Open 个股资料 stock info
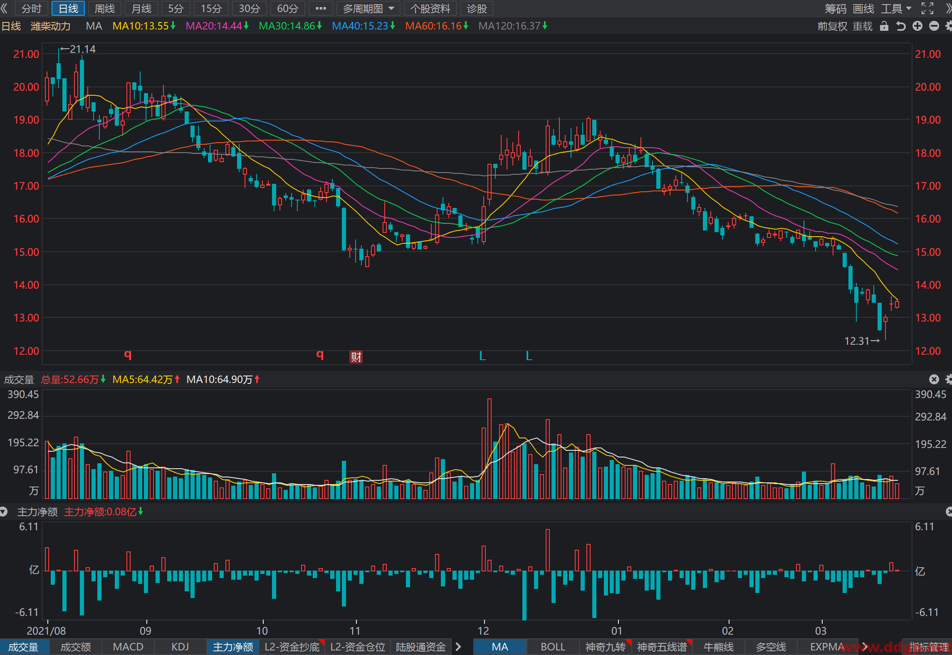 coord(430,8)
